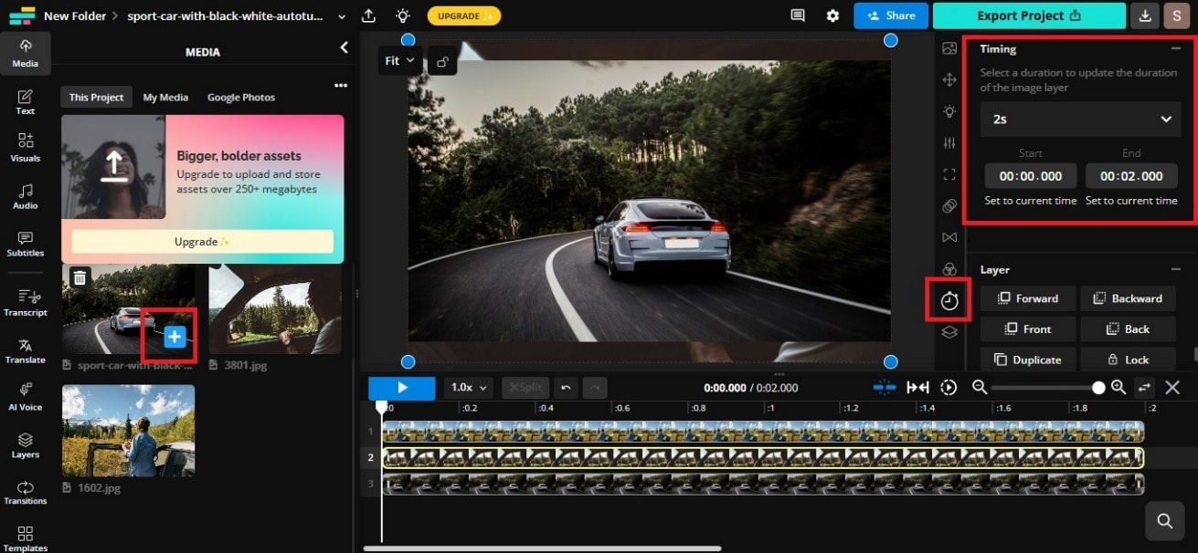Switch to the Google Photos tab

point(241,97)
